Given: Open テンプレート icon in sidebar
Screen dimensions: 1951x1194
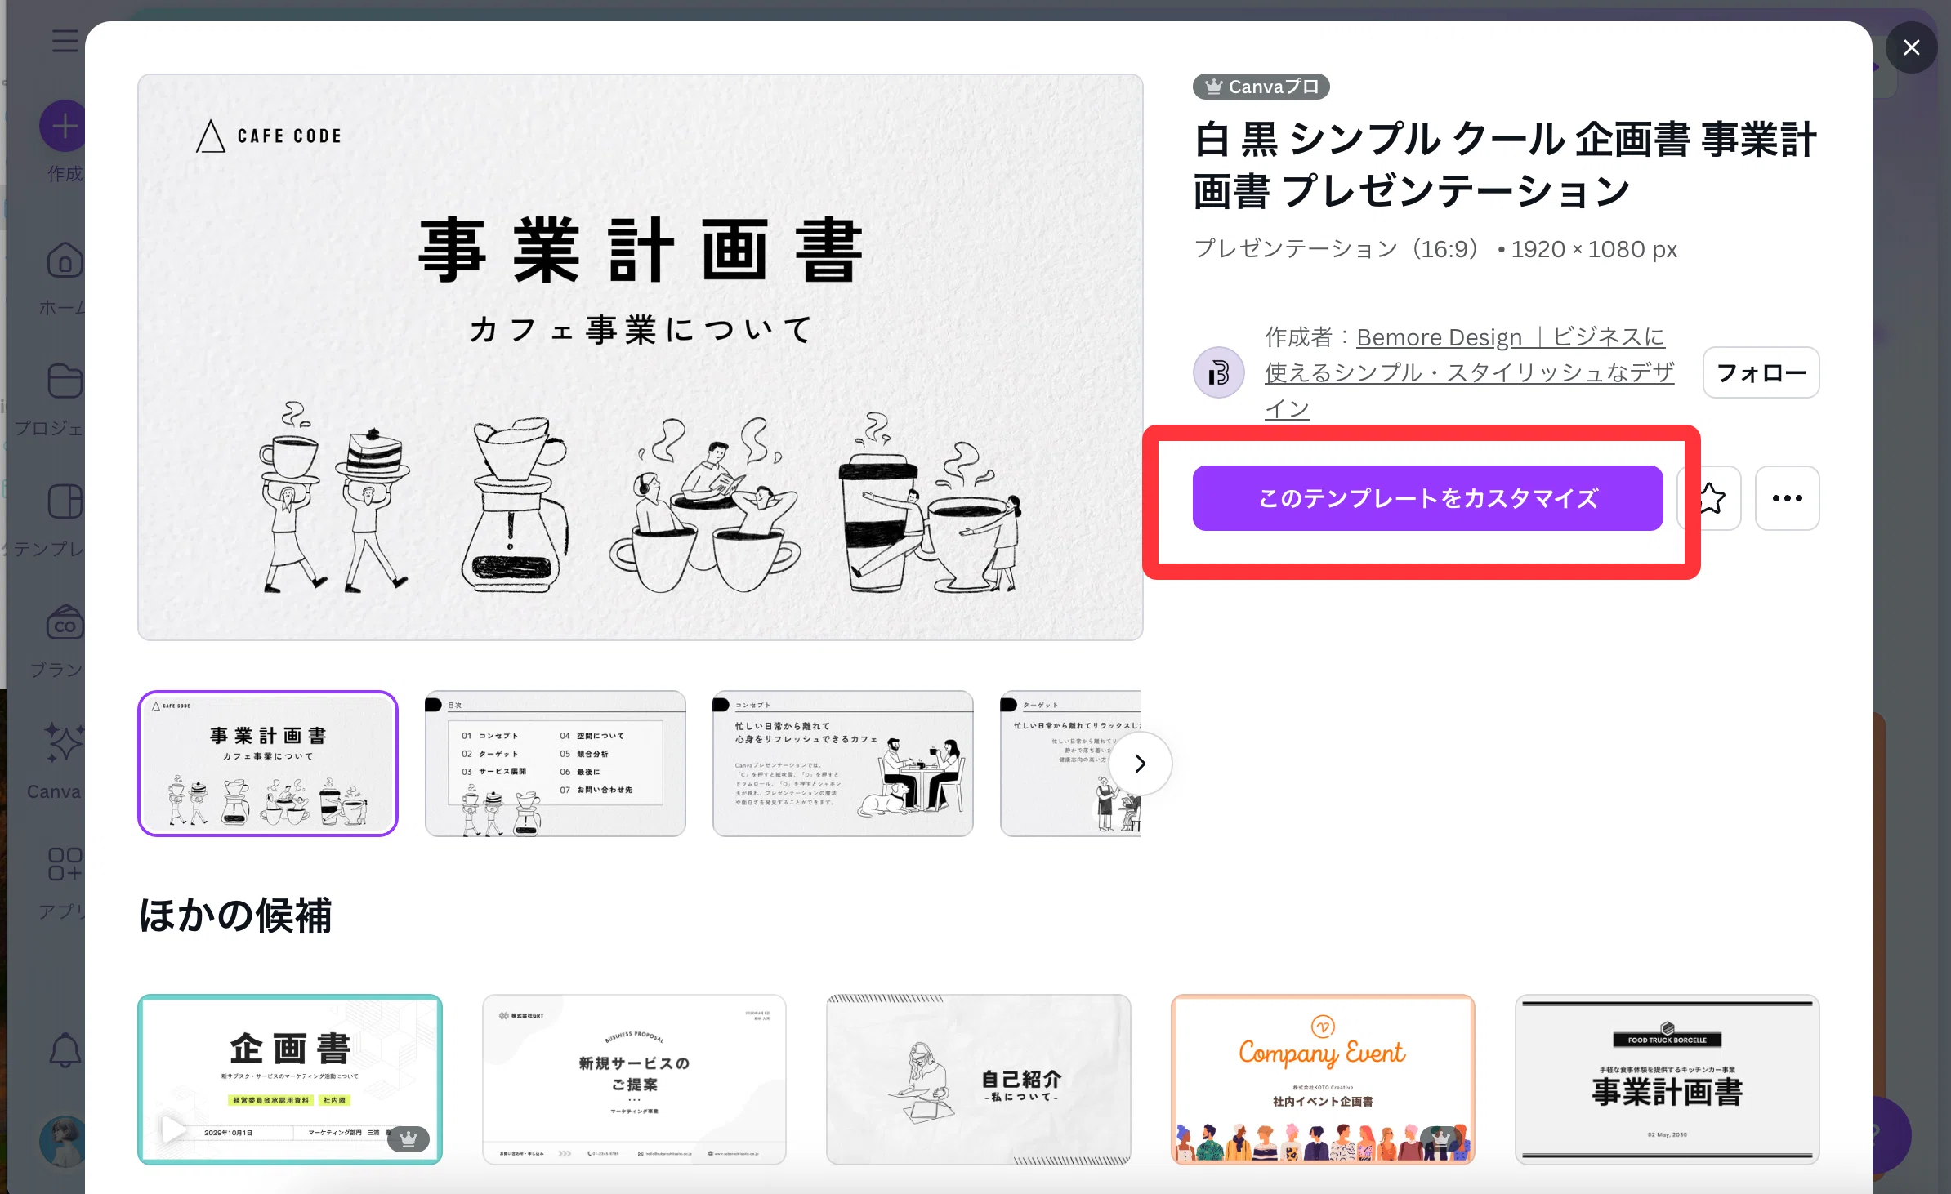Looking at the screenshot, I should (65, 501).
